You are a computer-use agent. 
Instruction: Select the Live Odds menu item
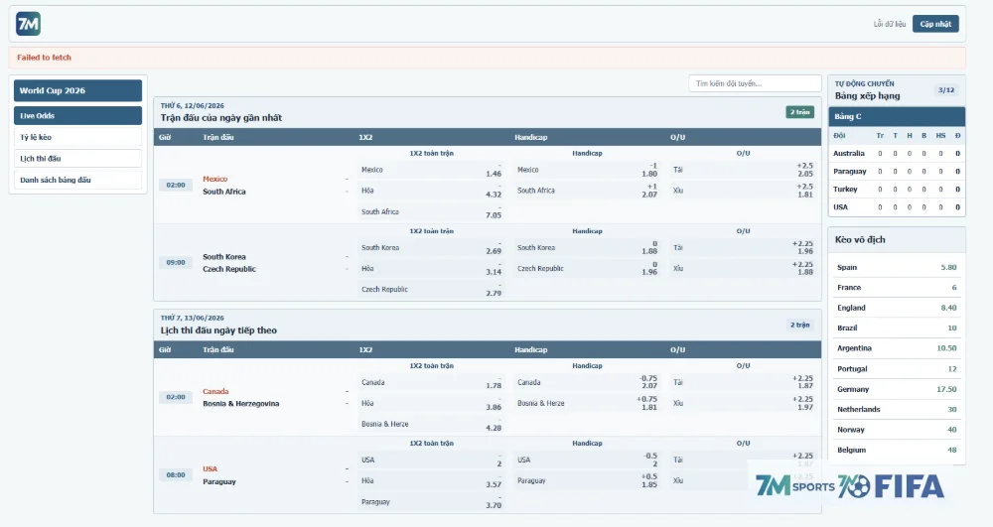click(x=77, y=116)
